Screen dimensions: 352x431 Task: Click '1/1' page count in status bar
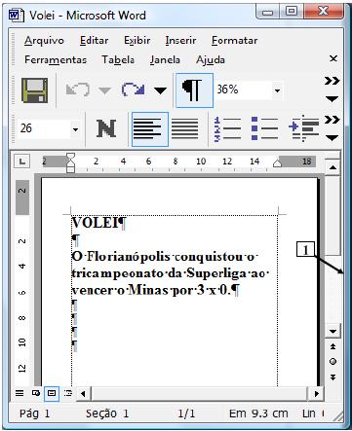click(x=186, y=413)
